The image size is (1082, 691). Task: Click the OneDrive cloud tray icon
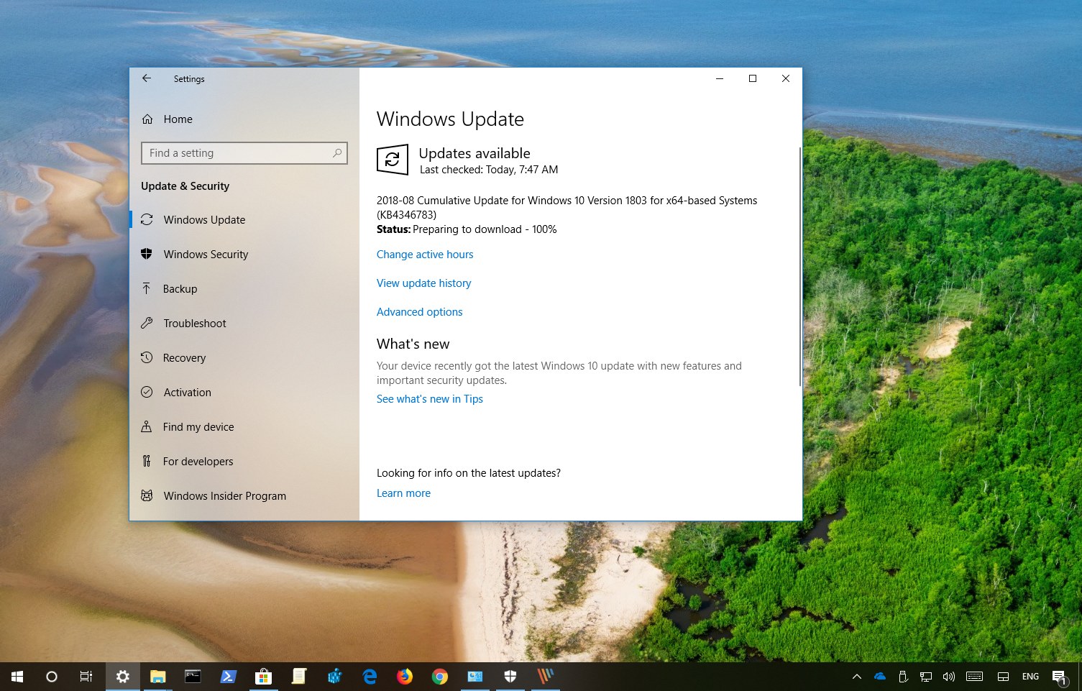click(x=879, y=676)
